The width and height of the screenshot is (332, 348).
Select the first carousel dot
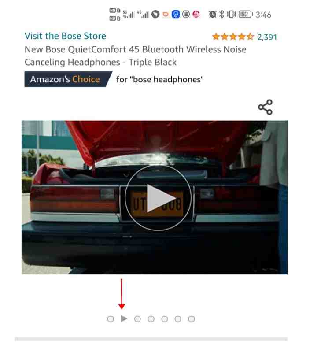point(111,319)
